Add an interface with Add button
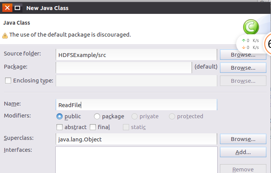Screen dimensions: 271x173 coord(243,152)
